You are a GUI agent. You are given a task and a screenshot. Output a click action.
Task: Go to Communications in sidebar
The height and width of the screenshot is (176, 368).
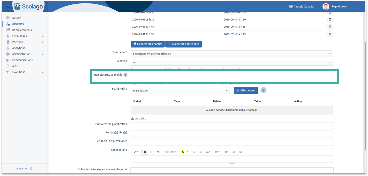(x=22, y=60)
